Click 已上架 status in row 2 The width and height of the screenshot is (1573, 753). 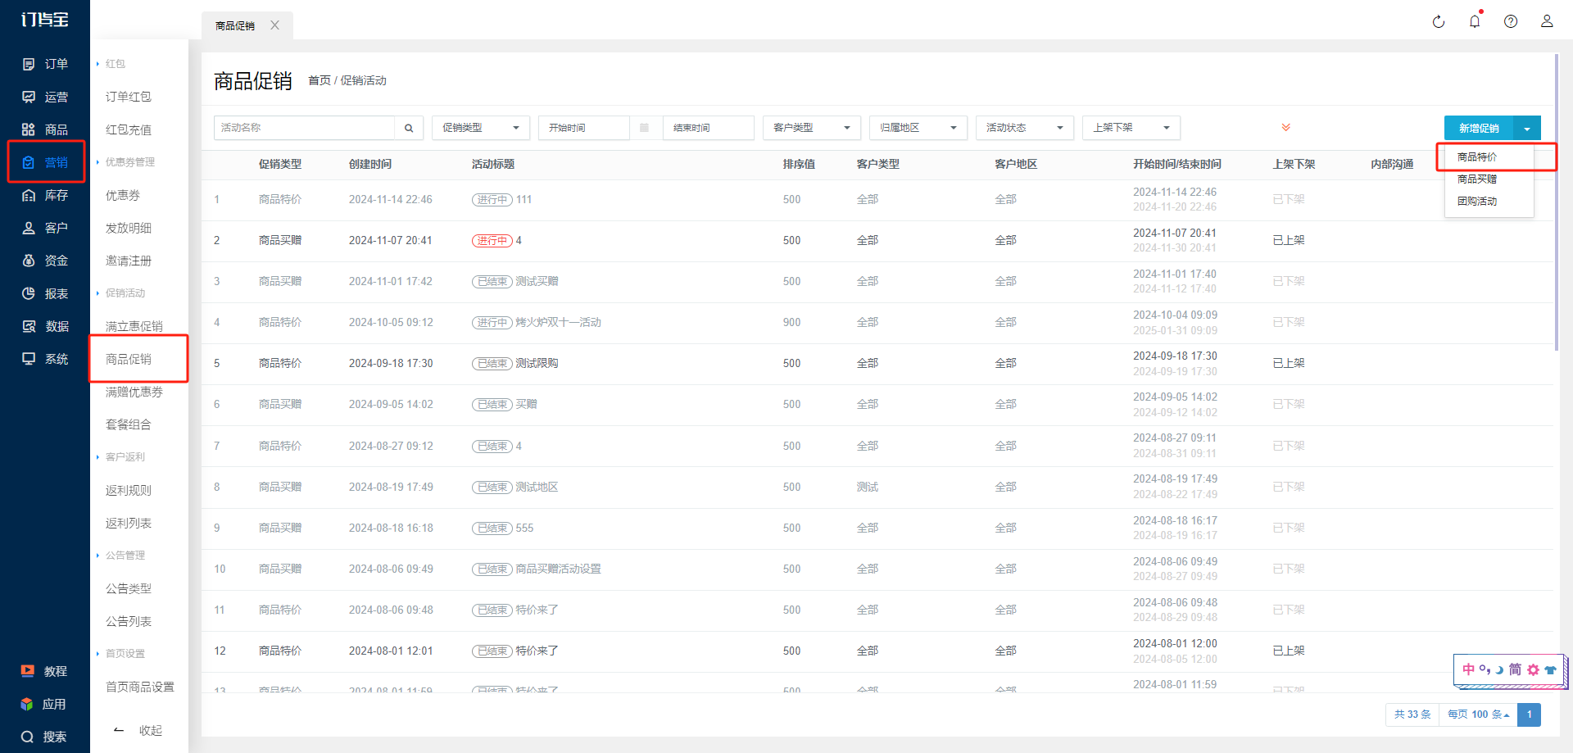click(1289, 240)
